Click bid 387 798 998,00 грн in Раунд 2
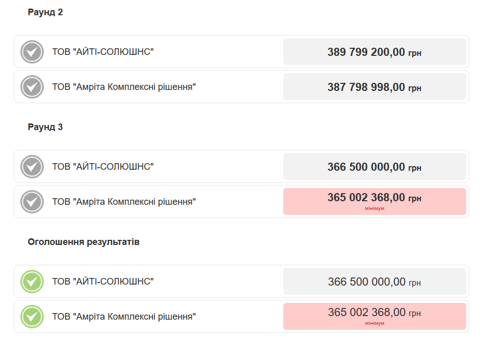Screen dimensions: 485x342 pos(375,87)
